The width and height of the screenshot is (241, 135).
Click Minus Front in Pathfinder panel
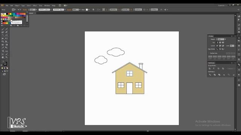pyautogui.click(x=214, y=69)
